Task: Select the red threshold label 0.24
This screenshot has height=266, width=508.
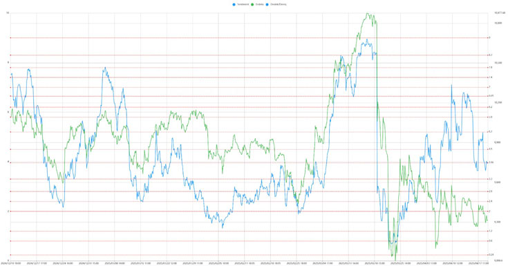Action: (491, 255)
